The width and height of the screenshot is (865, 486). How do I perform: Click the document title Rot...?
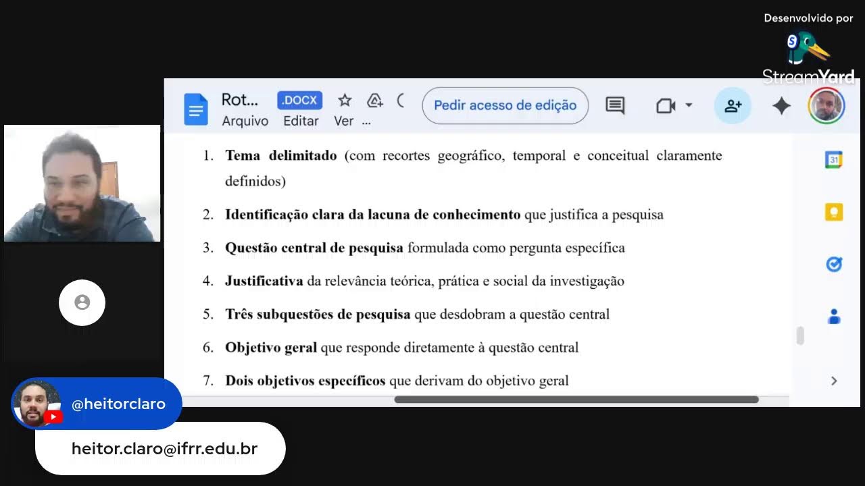(240, 100)
